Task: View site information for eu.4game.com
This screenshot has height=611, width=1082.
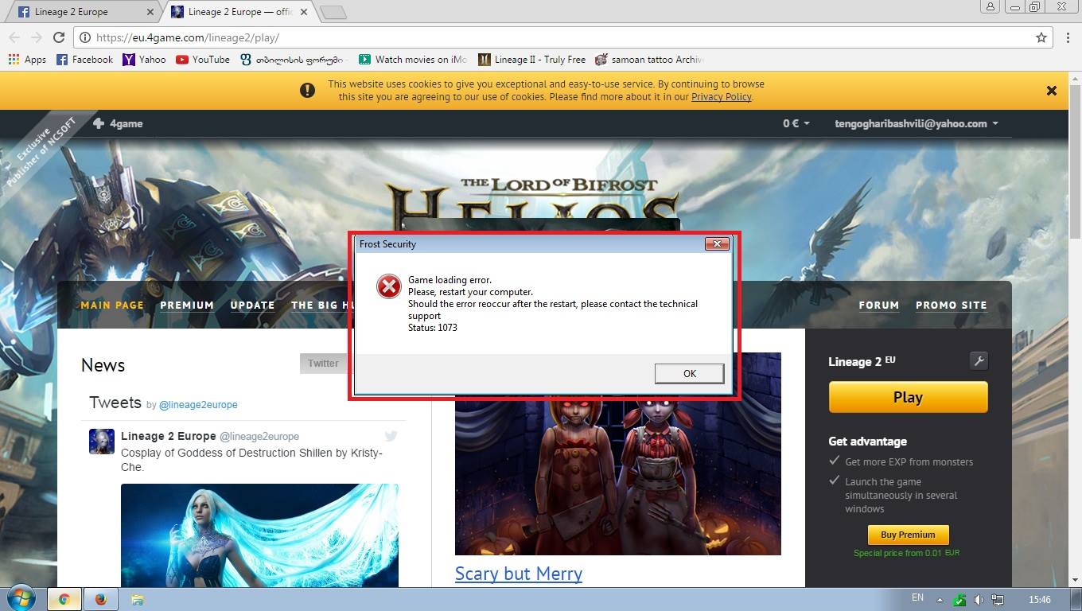Action: pos(85,37)
